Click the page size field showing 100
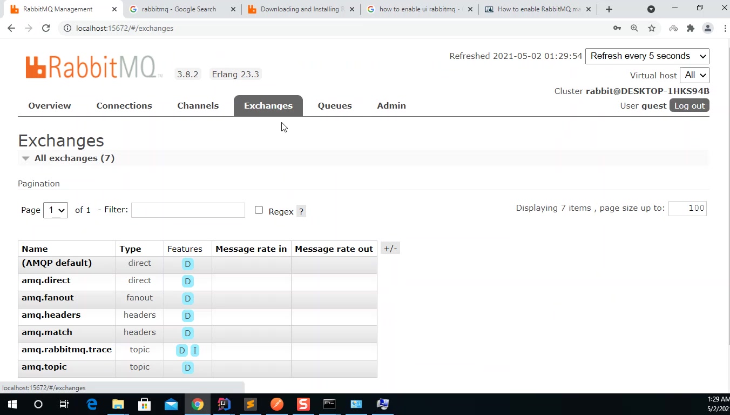 pyautogui.click(x=687, y=209)
